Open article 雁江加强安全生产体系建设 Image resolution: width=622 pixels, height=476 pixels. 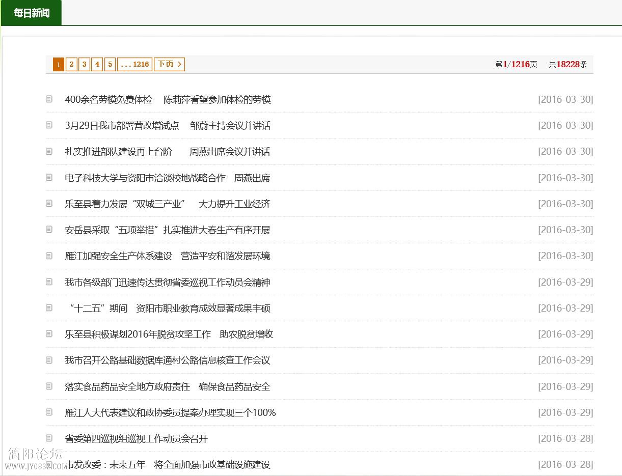168,256
